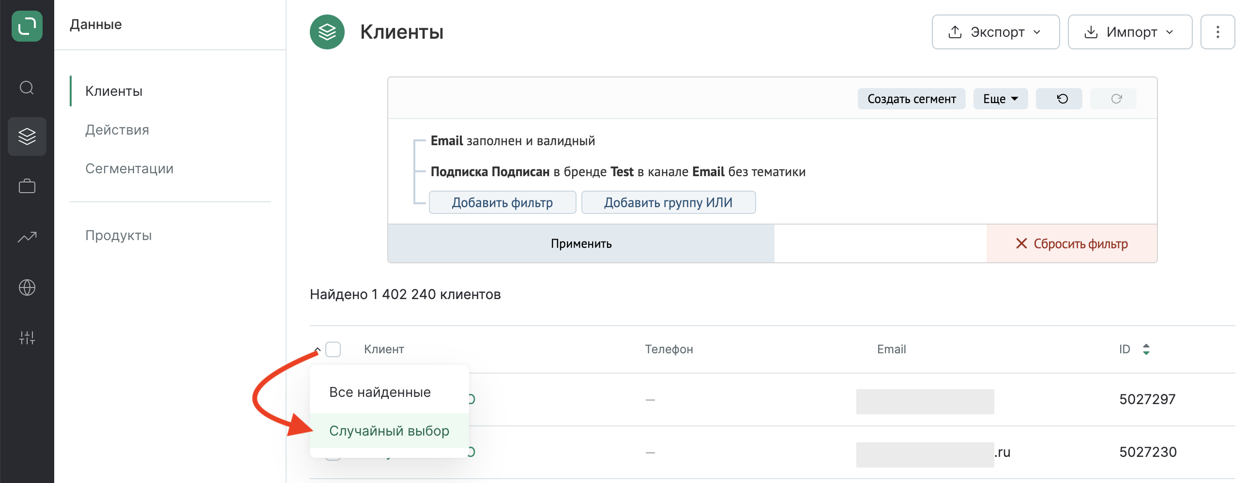The width and height of the screenshot is (1246, 483).
Task: Click the undo filter change arrow
Action: 1059,99
